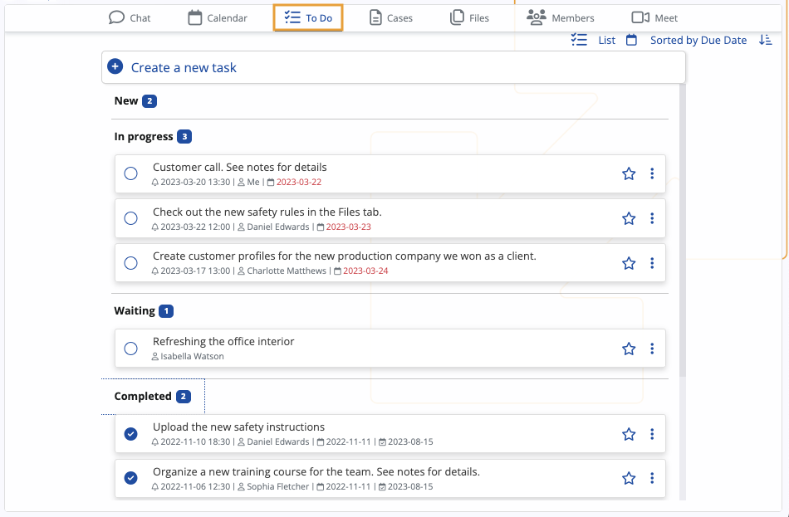Click the List view label
The image size is (789, 517).
click(607, 40)
